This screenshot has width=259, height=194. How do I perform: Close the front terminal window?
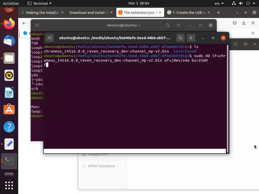coord(223,38)
